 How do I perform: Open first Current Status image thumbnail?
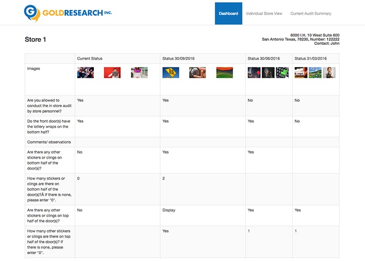(86, 73)
